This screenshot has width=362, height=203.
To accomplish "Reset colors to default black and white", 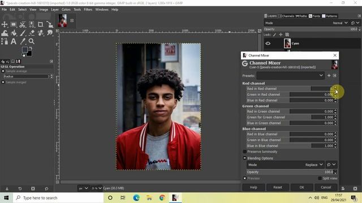I will [24, 55].
